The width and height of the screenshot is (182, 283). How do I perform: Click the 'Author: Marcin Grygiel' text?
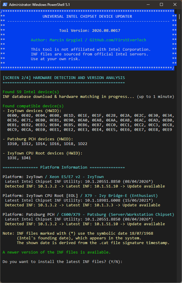pos(56,40)
